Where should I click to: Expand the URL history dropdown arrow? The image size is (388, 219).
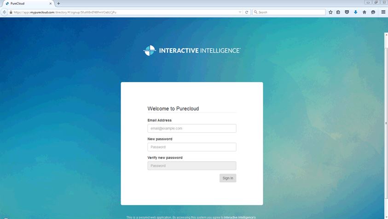[240, 12]
